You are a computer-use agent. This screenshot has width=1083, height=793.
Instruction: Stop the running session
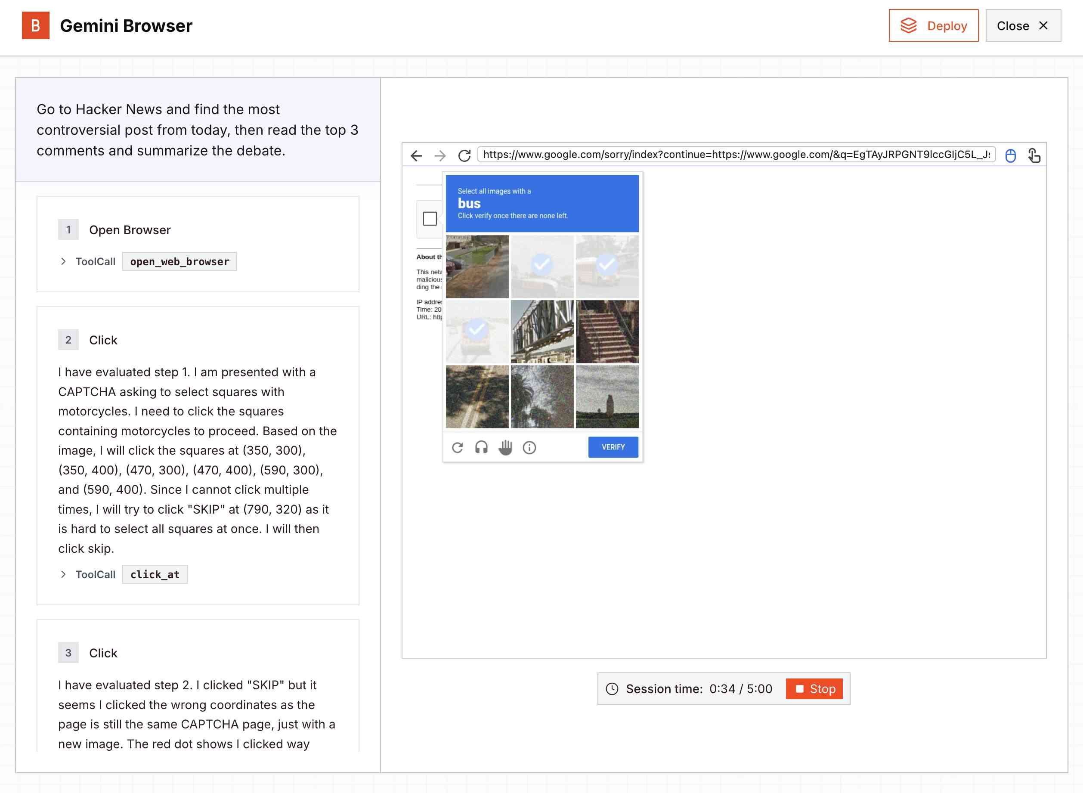pos(814,689)
